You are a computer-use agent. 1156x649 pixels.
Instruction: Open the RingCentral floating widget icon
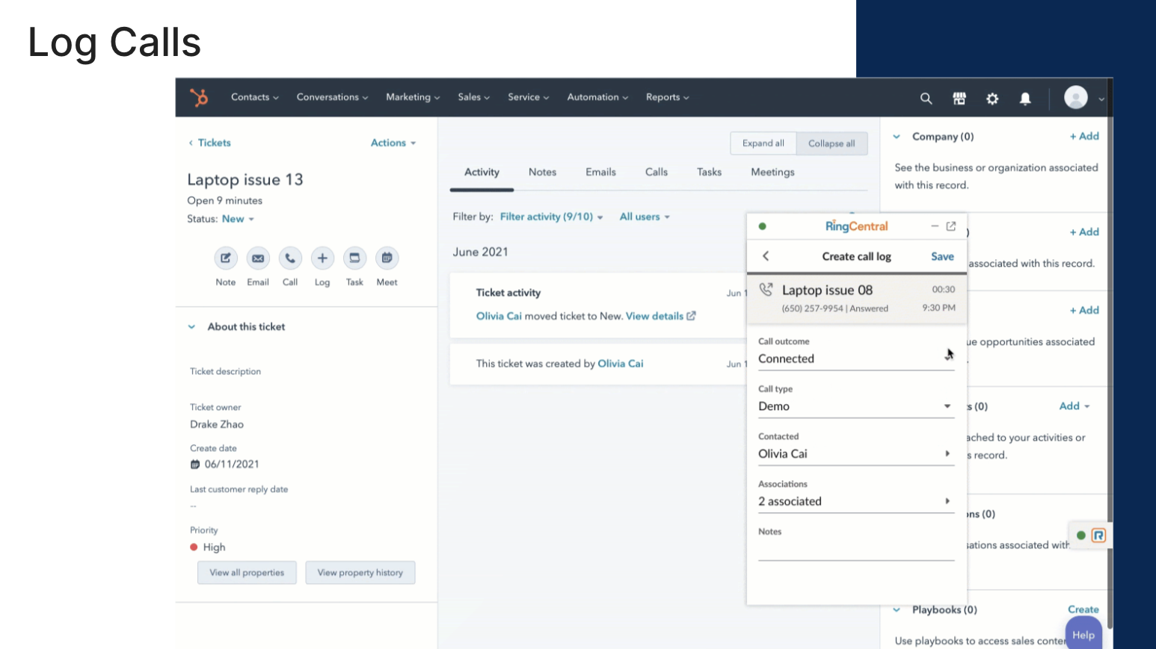1097,535
